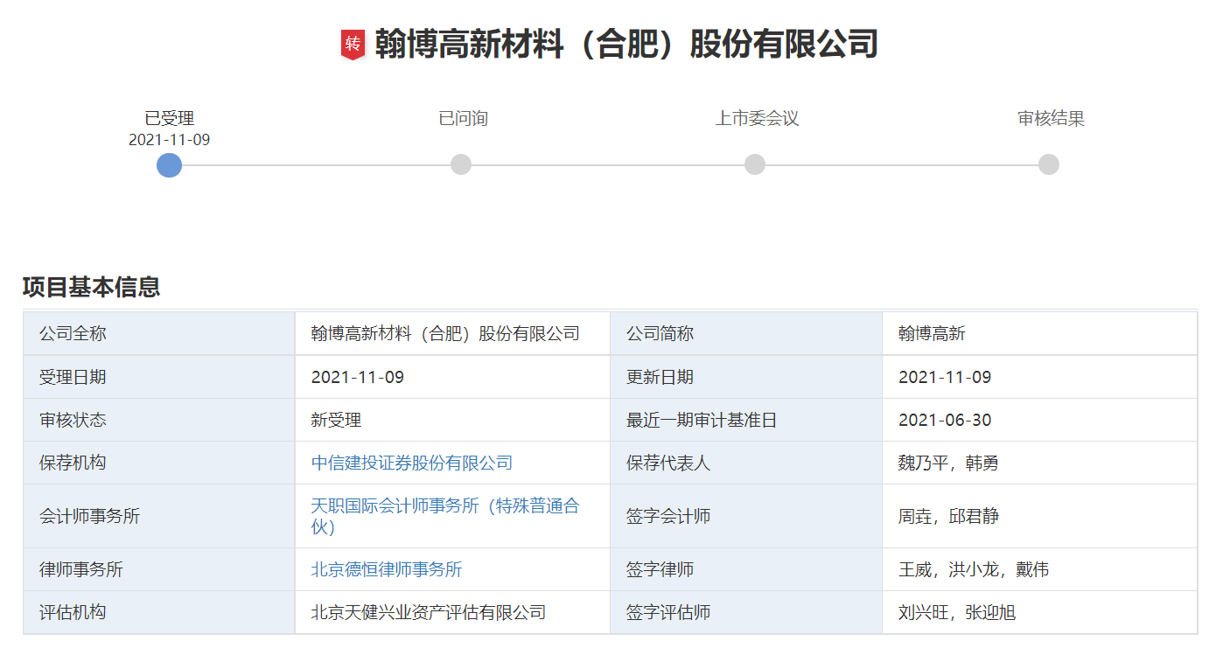Open 中信建投证券股份有限公司 link
This screenshot has width=1209, height=648.
click(412, 463)
